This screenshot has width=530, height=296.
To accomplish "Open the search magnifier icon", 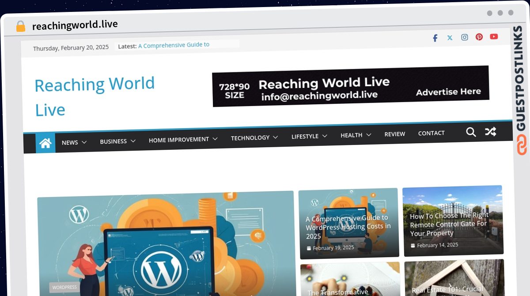I will point(471,132).
